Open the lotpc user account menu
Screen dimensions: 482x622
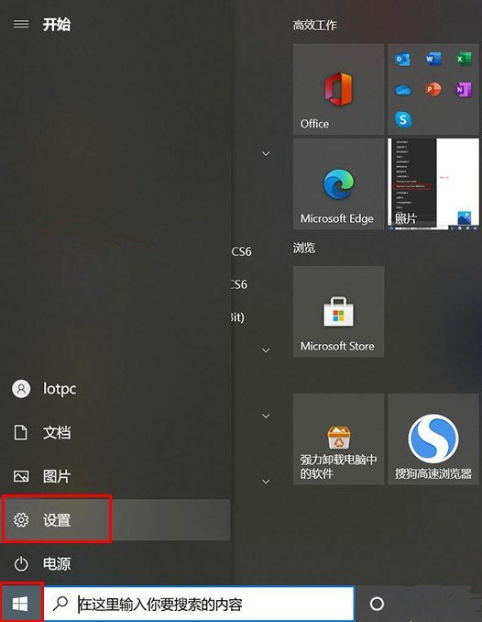pyautogui.click(x=115, y=389)
